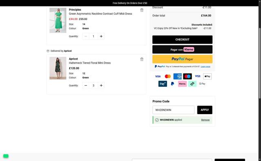Screen dimensions: 261x161
Task: Click the second Visa icon beside Apple Pay
Action: coord(197,76)
